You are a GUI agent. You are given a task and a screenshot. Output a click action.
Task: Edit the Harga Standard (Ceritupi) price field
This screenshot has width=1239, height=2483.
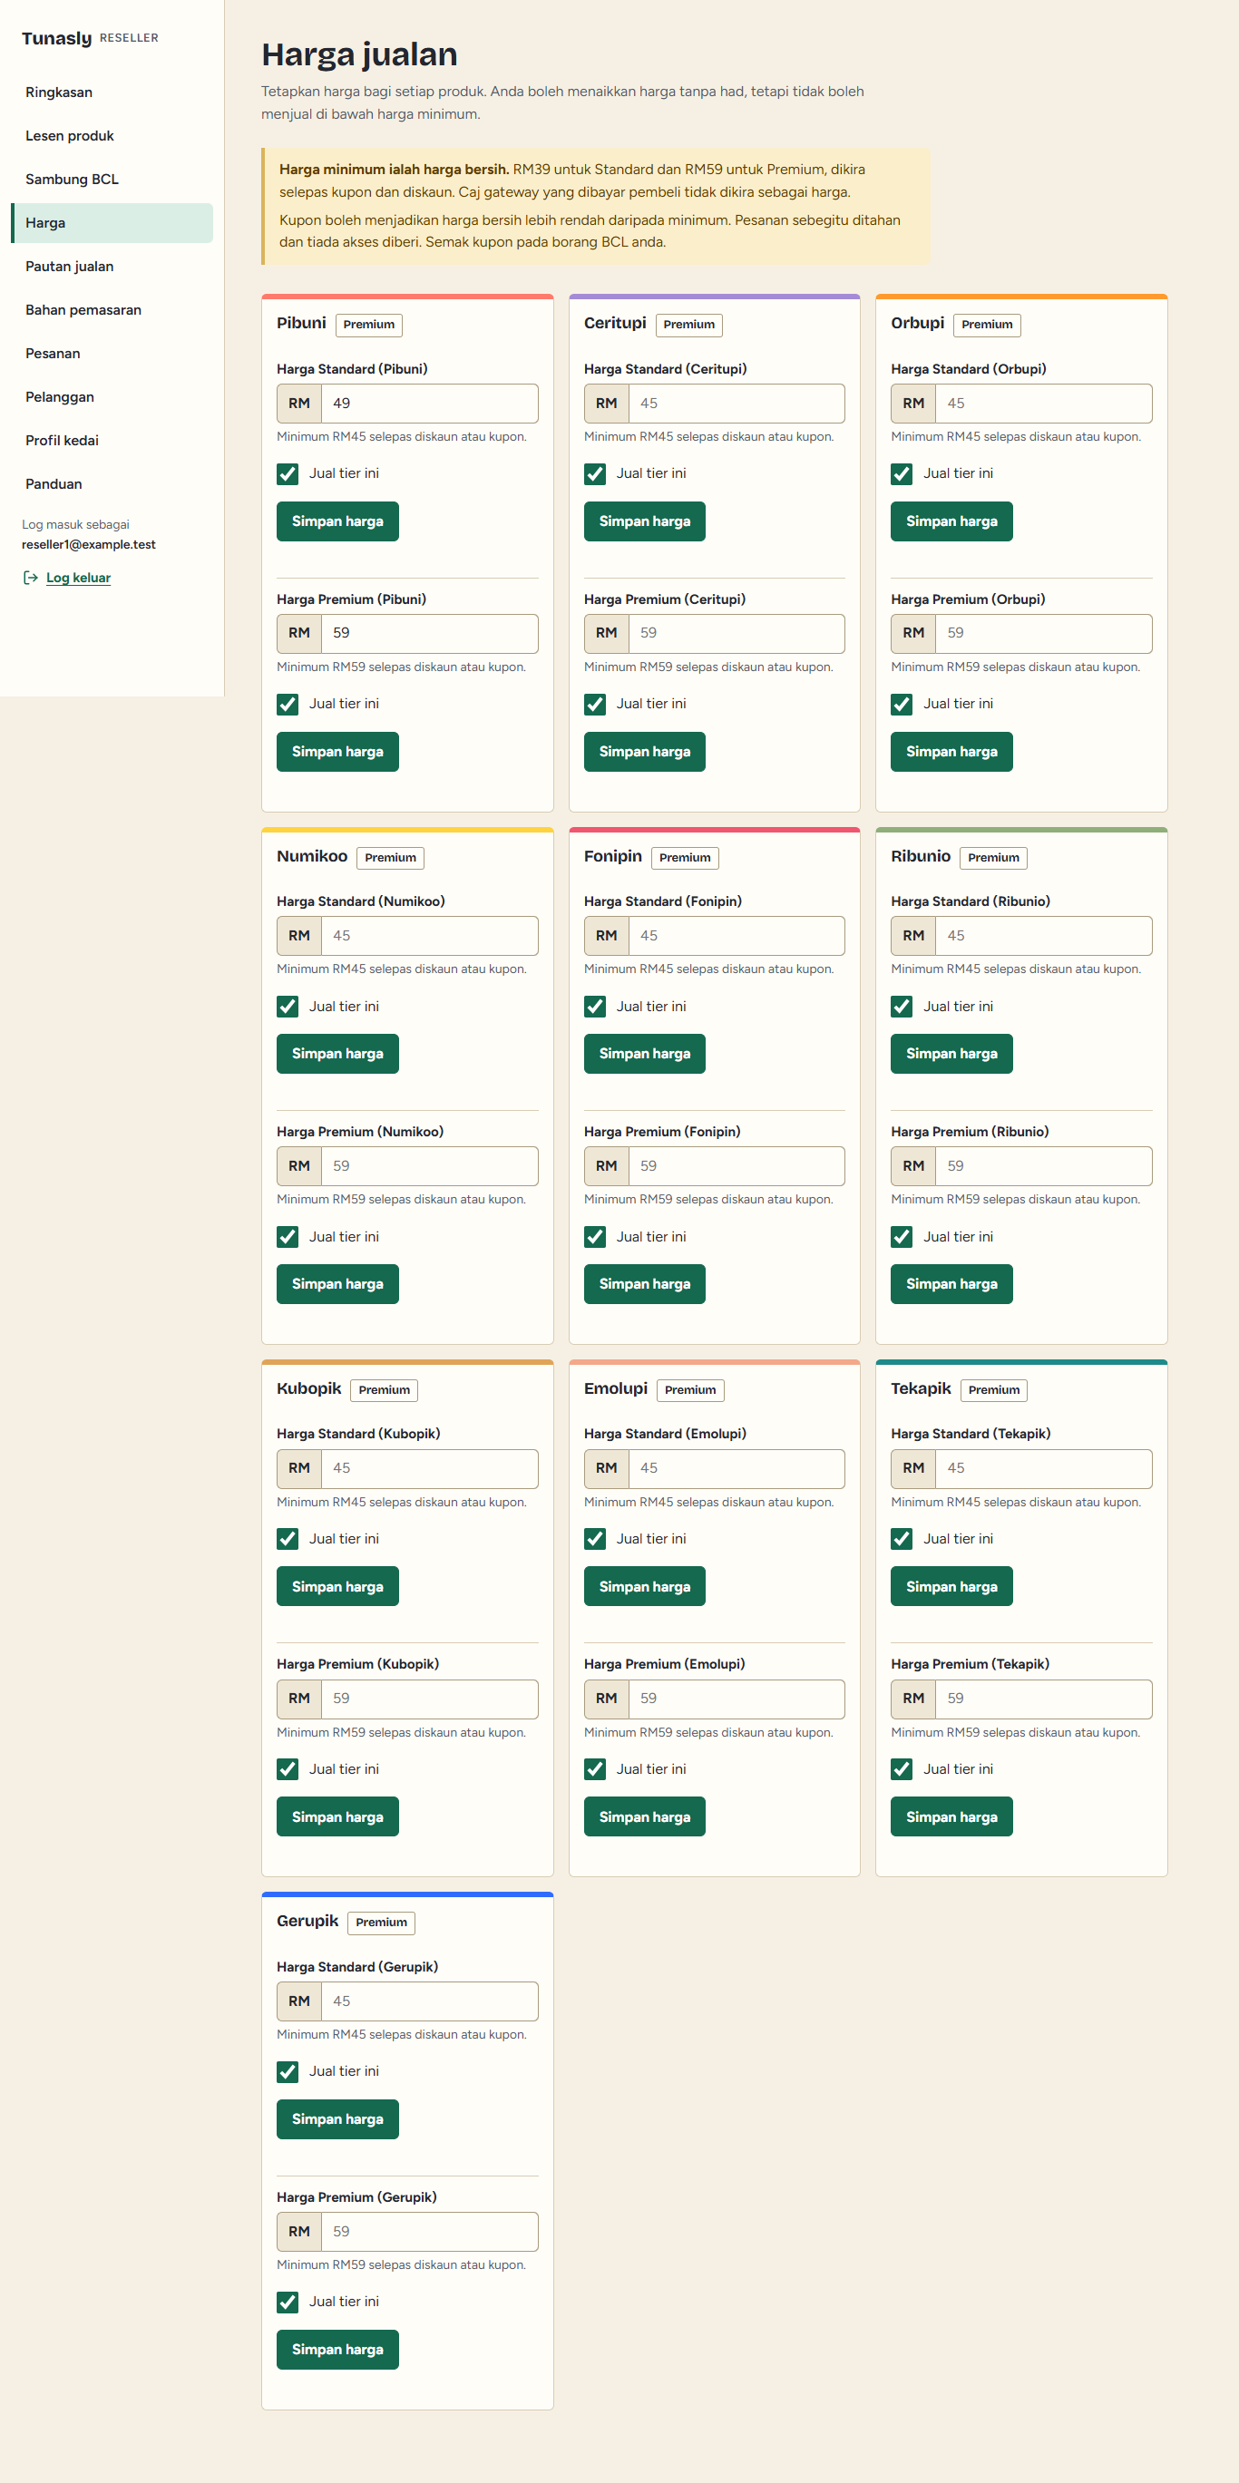tap(737, 403)
